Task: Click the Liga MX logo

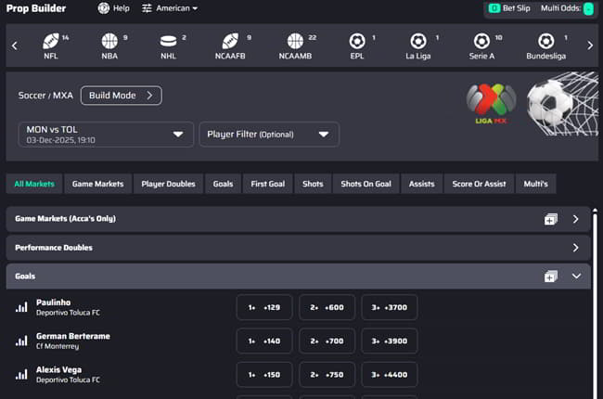Action: 491,103
